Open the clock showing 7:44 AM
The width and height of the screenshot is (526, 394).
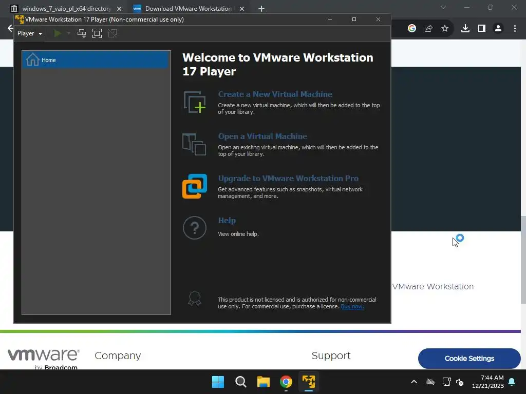point(488,382)
